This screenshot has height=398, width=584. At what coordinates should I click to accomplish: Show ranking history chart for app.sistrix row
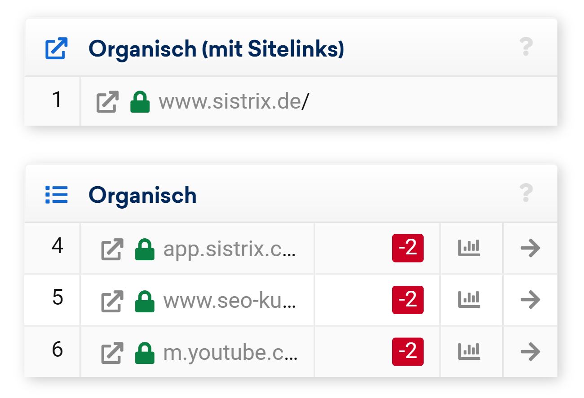coord(469,248)
